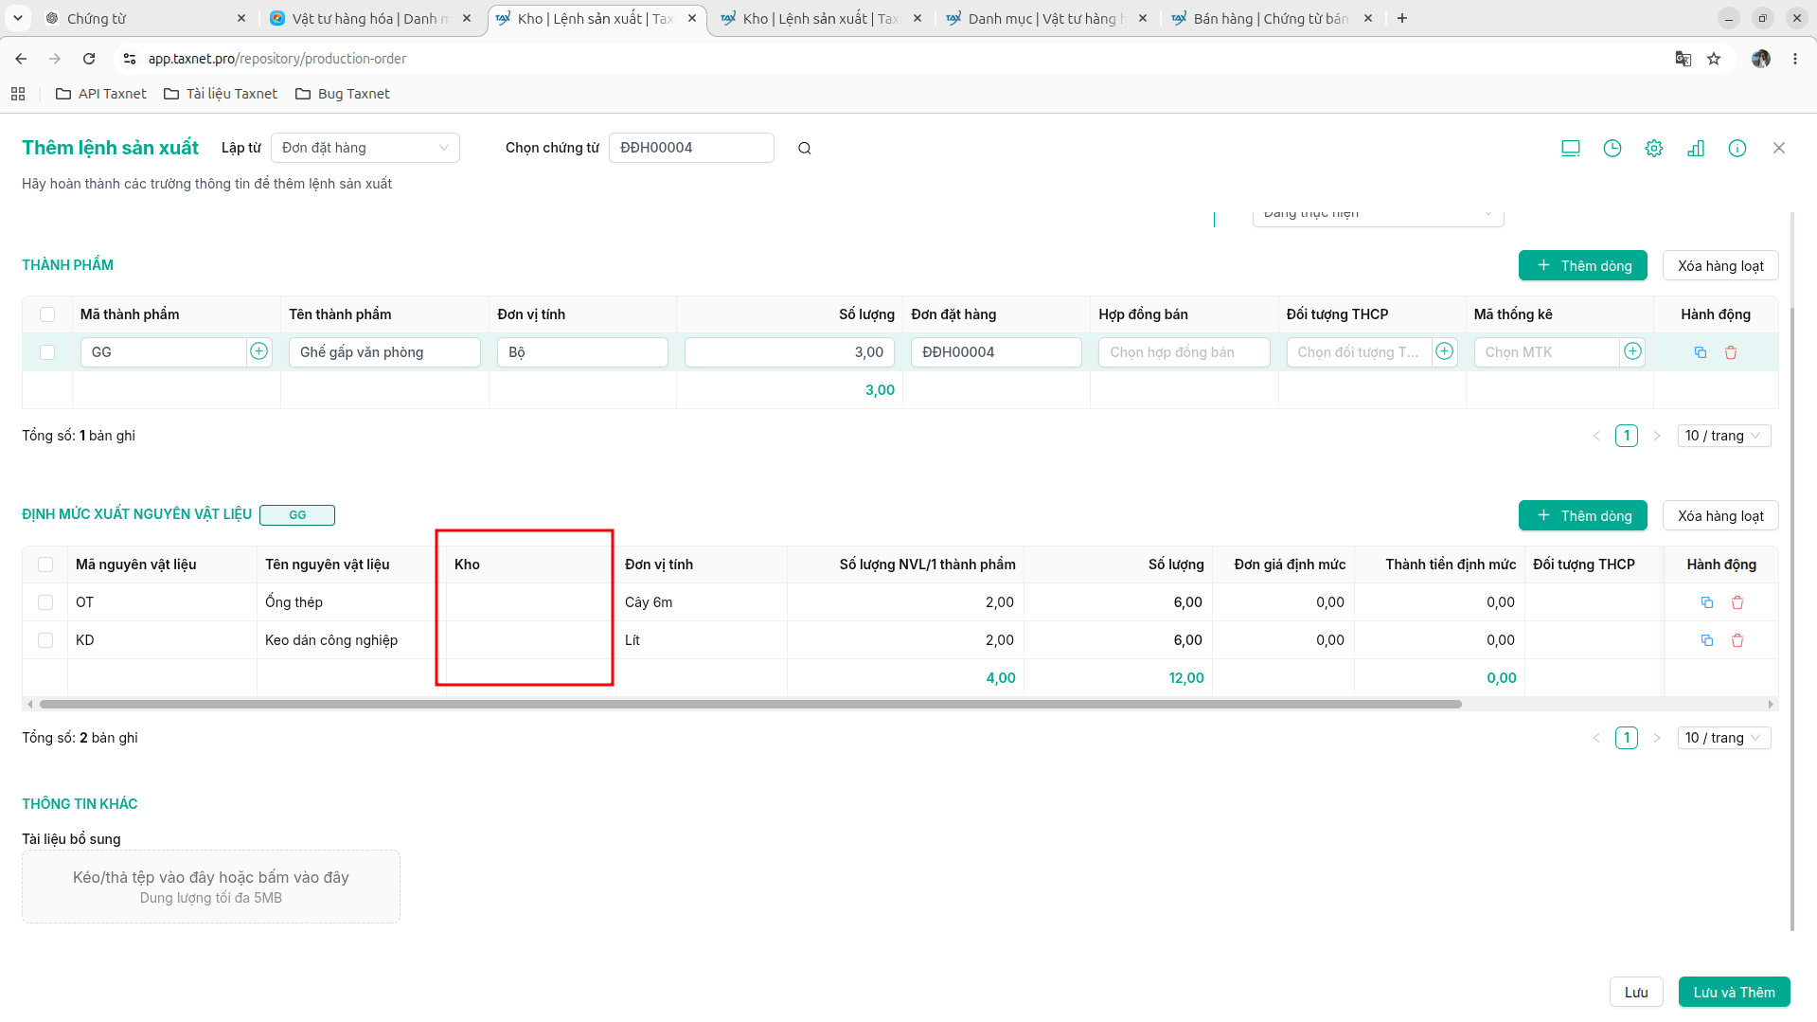Open the history clock icon in header
The height and width of the screenshot is (1022, 1817).
tap(1612, 148)
